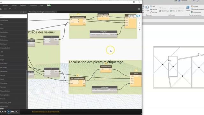Click the Définir work plane tool in Revit

click(x=188, y=8)
